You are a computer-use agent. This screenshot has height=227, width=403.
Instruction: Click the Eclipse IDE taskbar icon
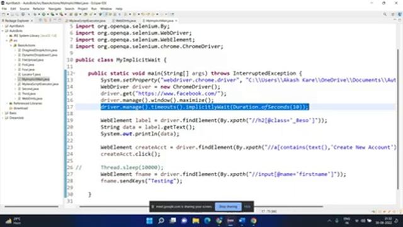[x=230, y=221]
